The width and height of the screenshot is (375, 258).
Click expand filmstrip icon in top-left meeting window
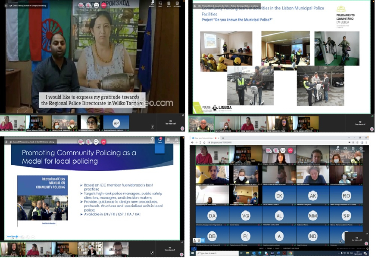[x=152, y=126]
